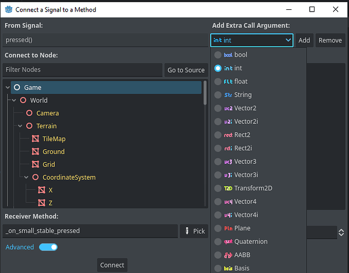
Task: Close the argument type dropdown
Action: [288, 40]
